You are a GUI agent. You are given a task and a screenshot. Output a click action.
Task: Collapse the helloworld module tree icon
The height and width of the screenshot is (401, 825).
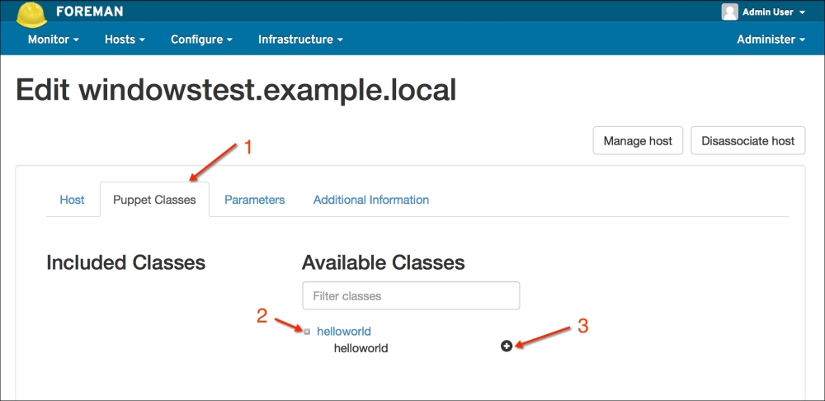pyautogui.click(x=307, y=332)
